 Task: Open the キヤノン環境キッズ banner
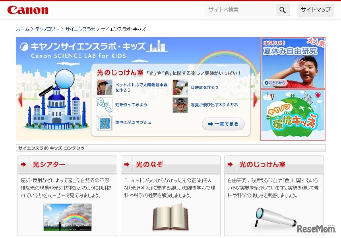pos(293,115)
